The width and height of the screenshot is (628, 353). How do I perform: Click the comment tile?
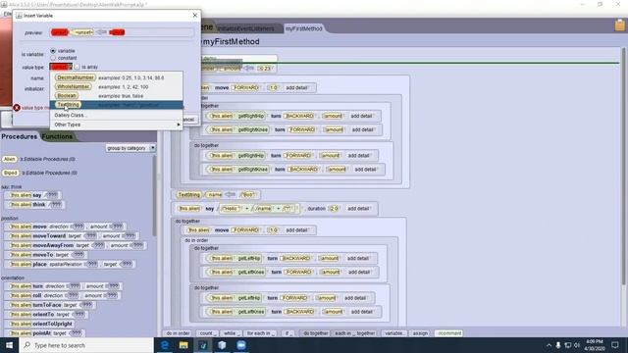(x=448, y=333)
